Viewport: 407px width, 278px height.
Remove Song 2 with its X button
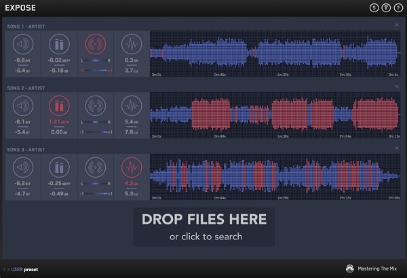pyautogui.click(x=397, y=87)
